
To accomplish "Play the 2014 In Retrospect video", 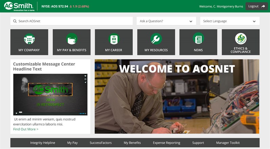I will [17, 113].
